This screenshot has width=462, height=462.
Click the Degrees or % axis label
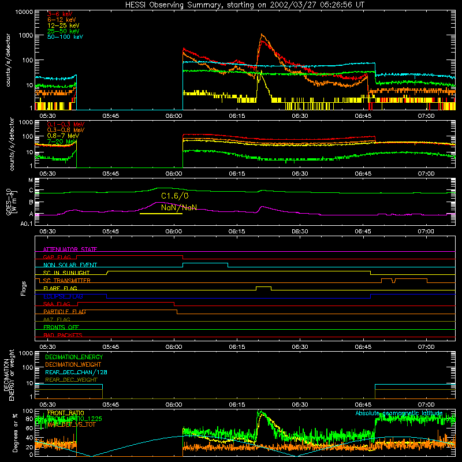point(15,433)
